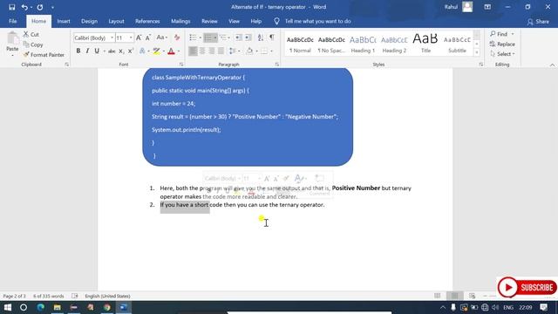Switch to the References tab
The width and height of the screenshot is (558, 314).
coord(147,21)
